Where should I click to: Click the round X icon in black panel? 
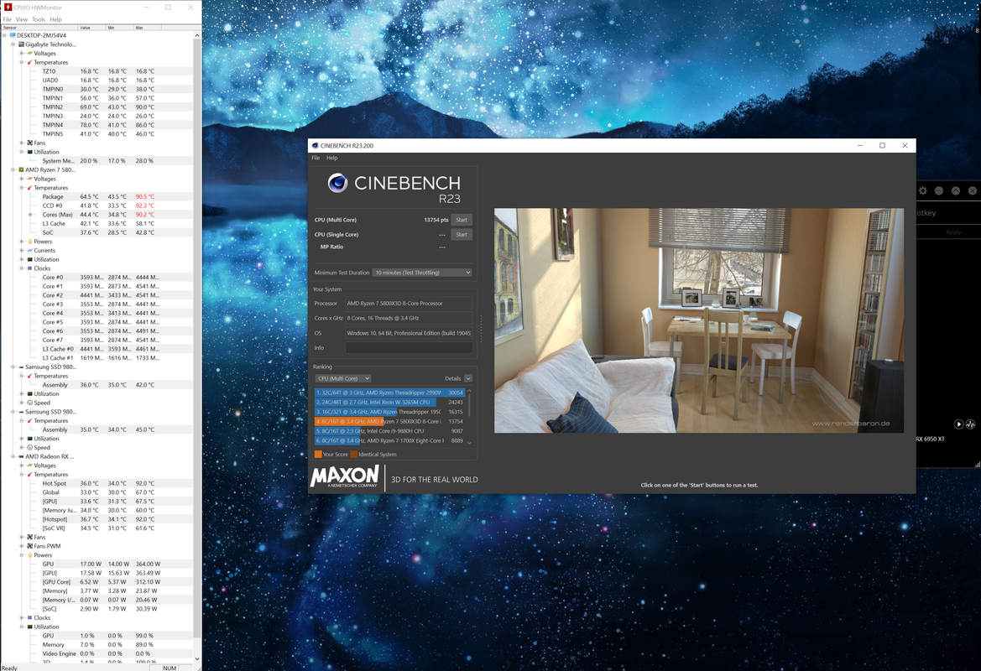point(973,190)
